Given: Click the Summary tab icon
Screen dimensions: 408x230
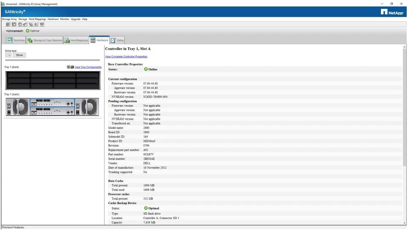Looking at the screenshot, I should [10, 40].
